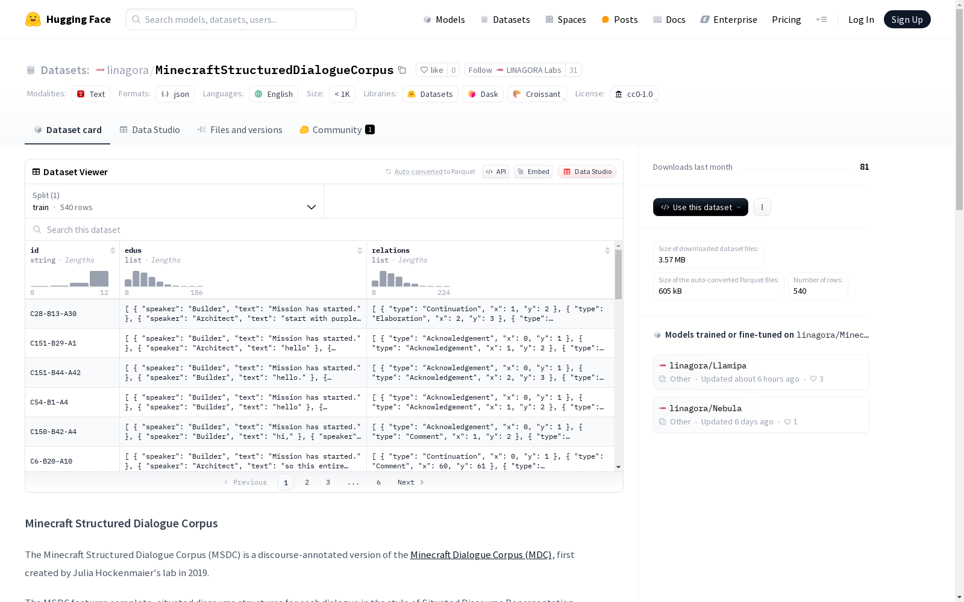Go to Datasets in top navigation
Image resolution: width=964 pixels, height=602 pixels.
click(505, 19)
